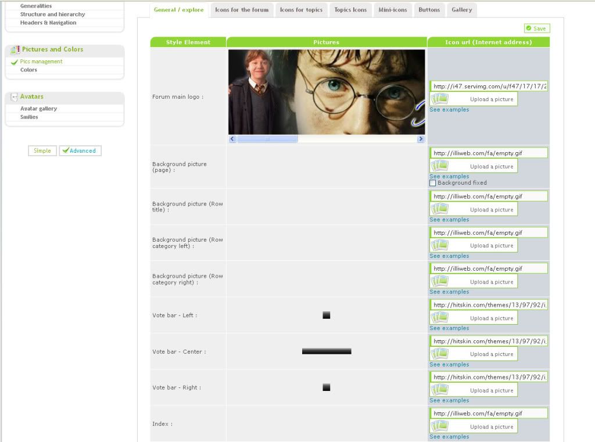Toggle the Background fixed checkbox

point(432,183)
